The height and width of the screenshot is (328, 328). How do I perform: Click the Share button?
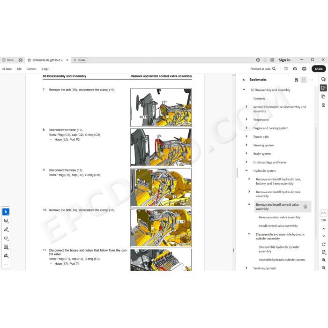[319, 69]
